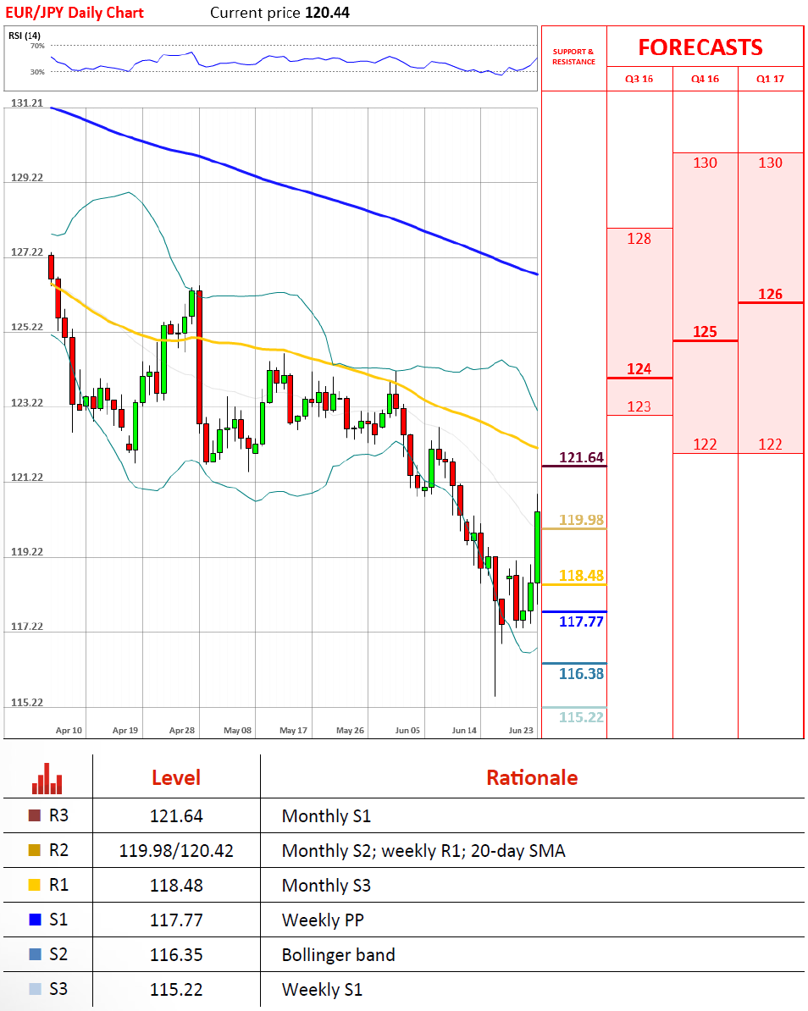
Task: Click the EUR/JPY Daily Chart title
Action: [74, 13]
